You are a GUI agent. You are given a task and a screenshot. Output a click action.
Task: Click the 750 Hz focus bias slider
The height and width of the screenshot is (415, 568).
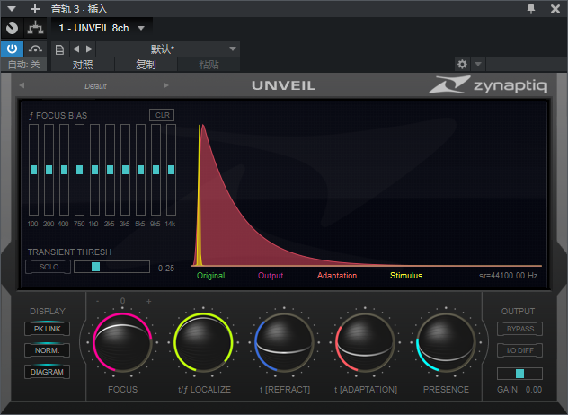pos(79,170)
